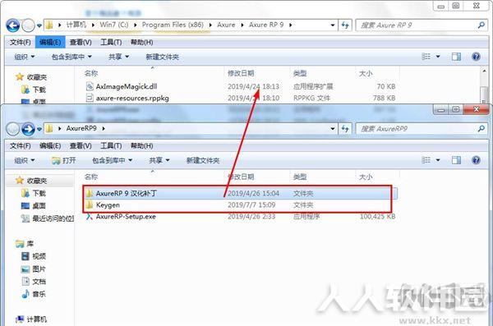493x326 pixels.
Task: Sort by 类型 column in Axure RP 9 window
Action: tap(300, 74)
